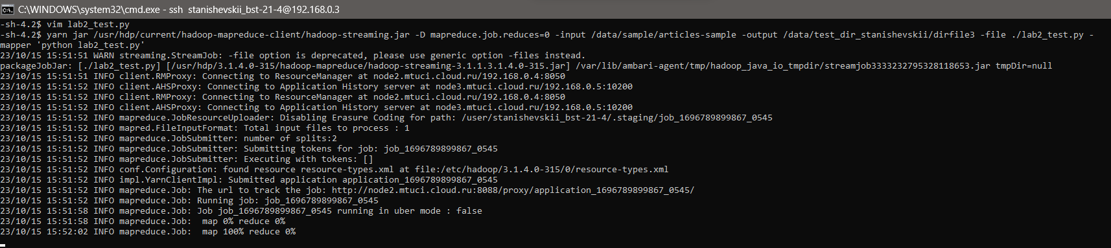This screenshot has height=248, width=1111.
Task: Select the .staging job path in JobResourceUploader line
Action: (x=616, y=118)
